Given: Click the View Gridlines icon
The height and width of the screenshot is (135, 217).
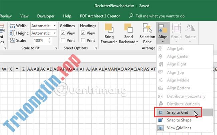Looking at the screenshot, I should coord(161,128).
